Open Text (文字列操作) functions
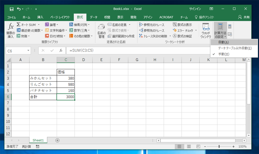 coord(56,31)
